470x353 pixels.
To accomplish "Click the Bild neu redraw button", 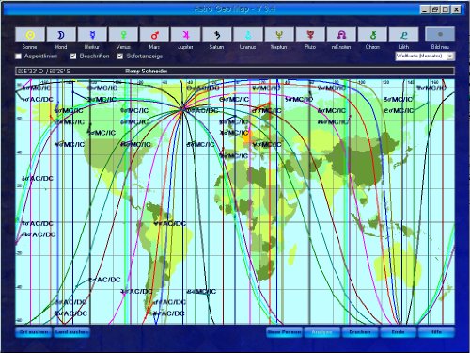I will [x=440, y=34].
